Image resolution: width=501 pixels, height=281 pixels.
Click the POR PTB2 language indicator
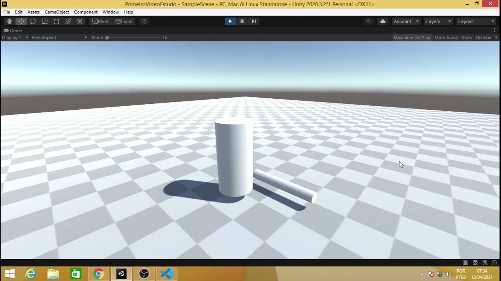461,274
